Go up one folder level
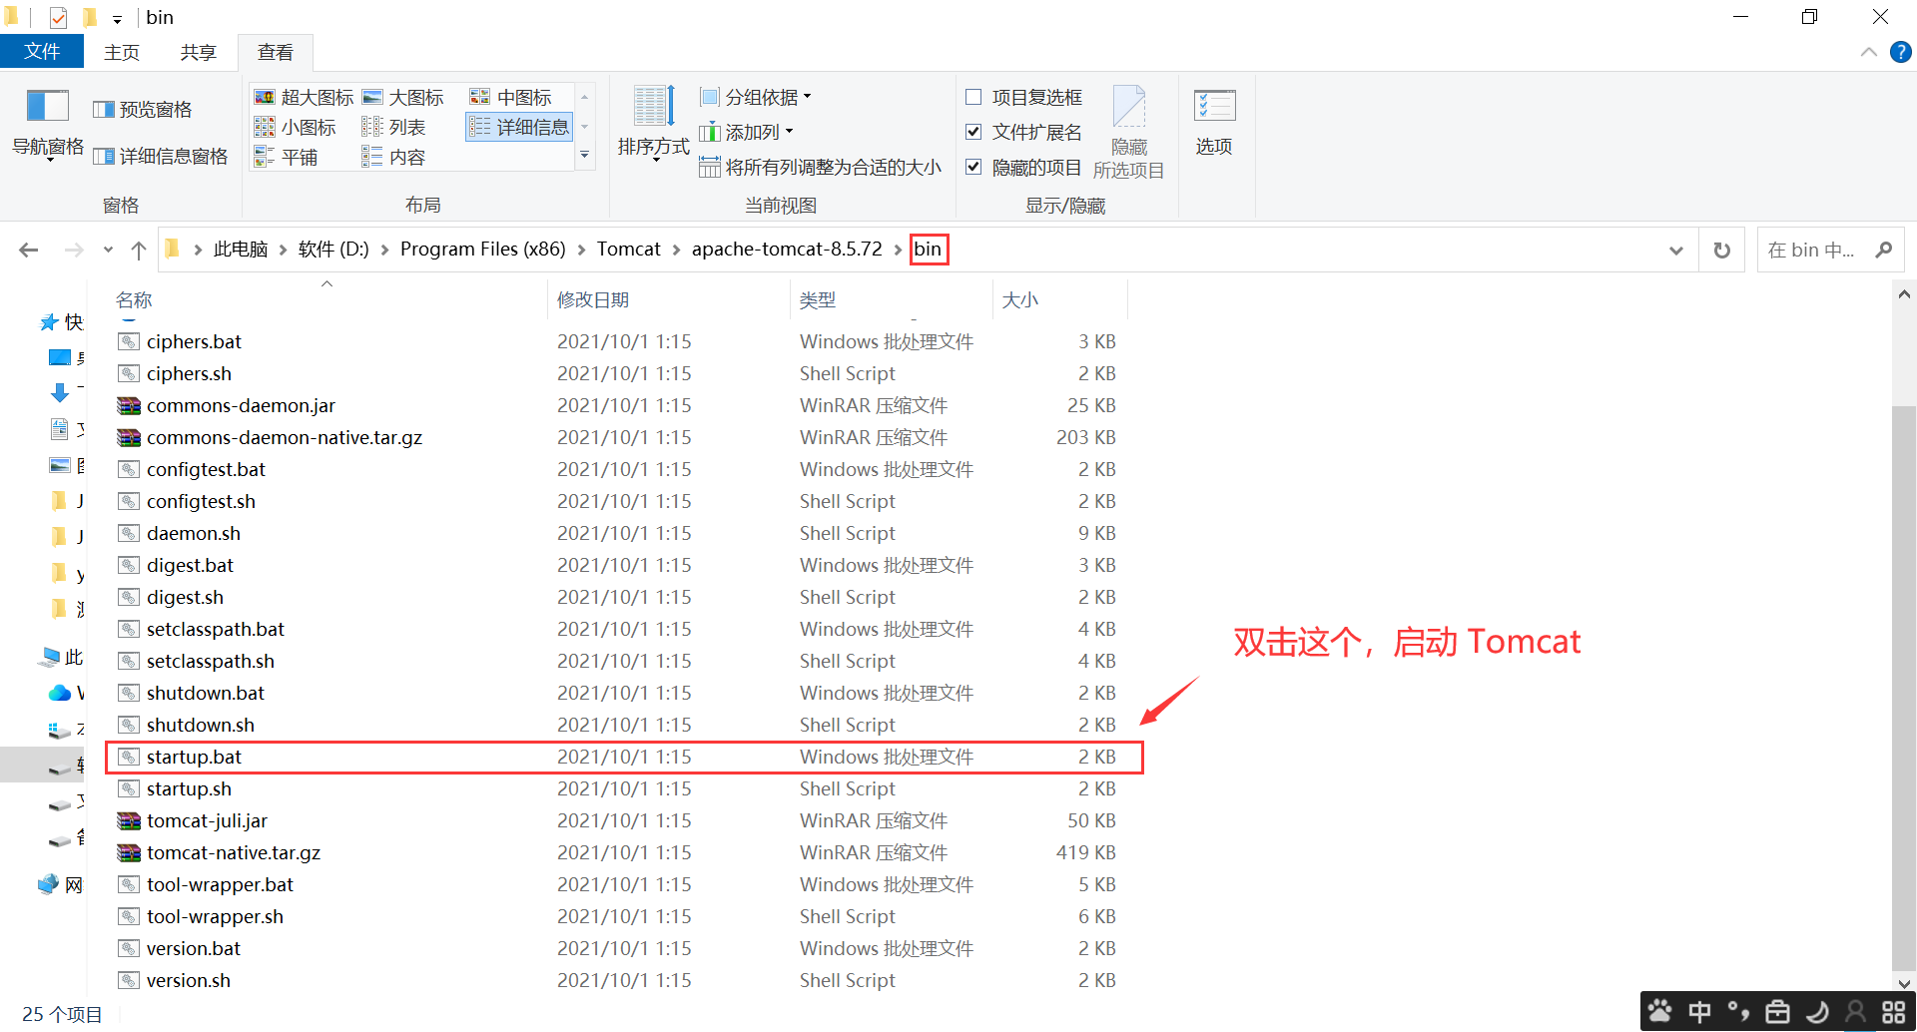Screen dimensions: 1917x1032 point(139,250)
